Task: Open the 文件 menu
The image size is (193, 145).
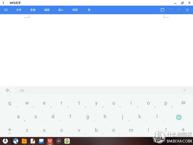Action: click(19, 10)
